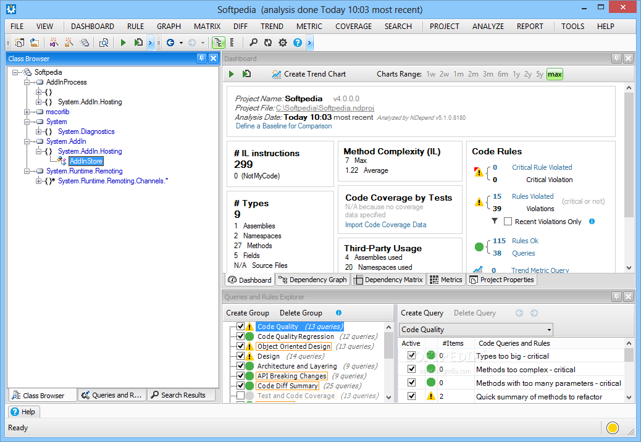The image size is (641, 442).
Task: Pin the Class Browser panel
Action: click(x=201, y=59)
